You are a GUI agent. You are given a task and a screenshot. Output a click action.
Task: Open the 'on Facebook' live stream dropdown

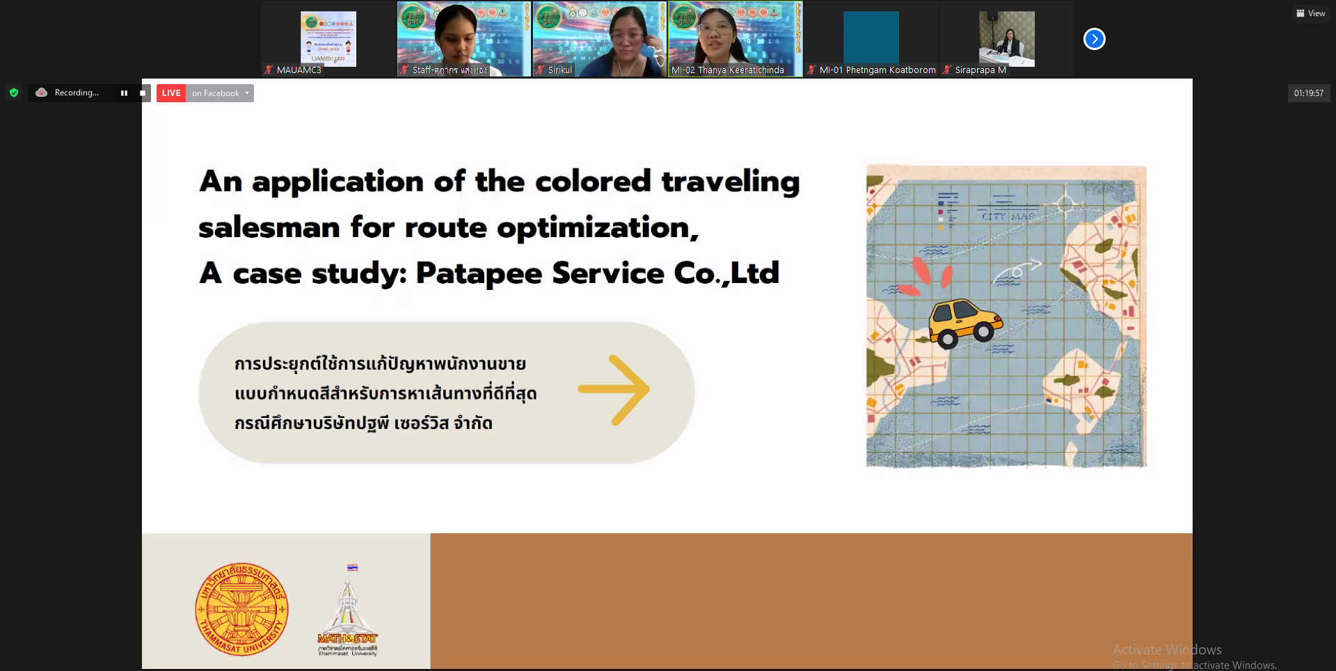point(220,93)
